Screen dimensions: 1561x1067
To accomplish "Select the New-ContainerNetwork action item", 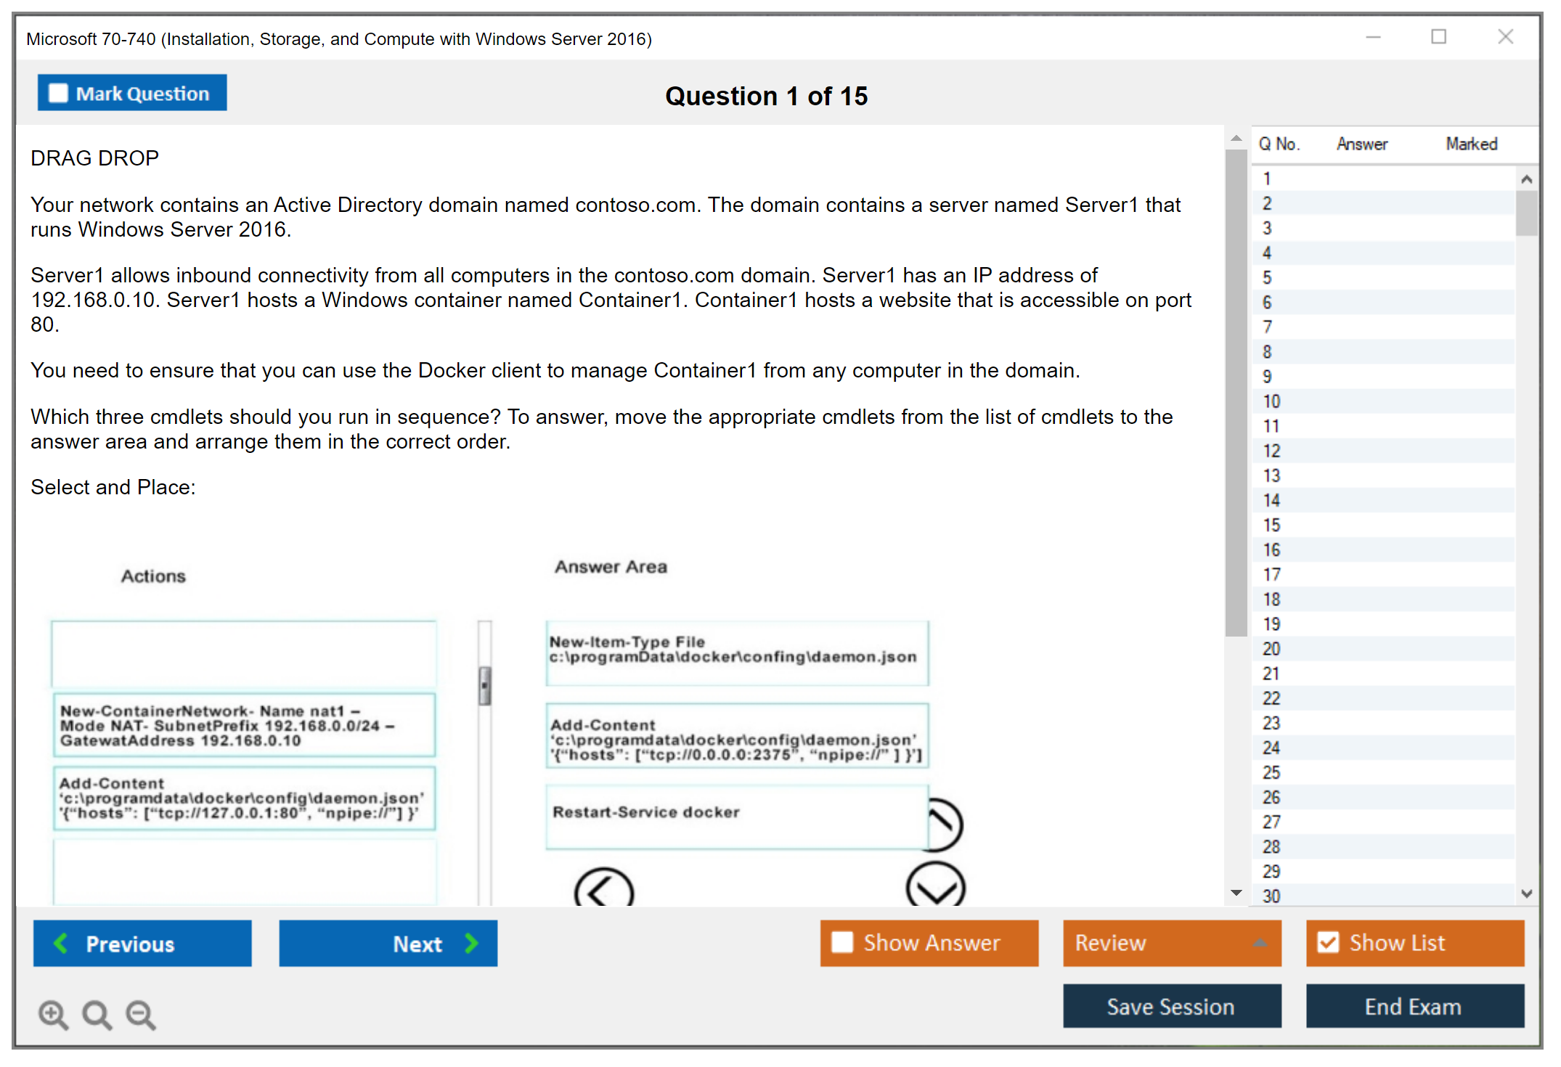I will click(x=244, y=725).
